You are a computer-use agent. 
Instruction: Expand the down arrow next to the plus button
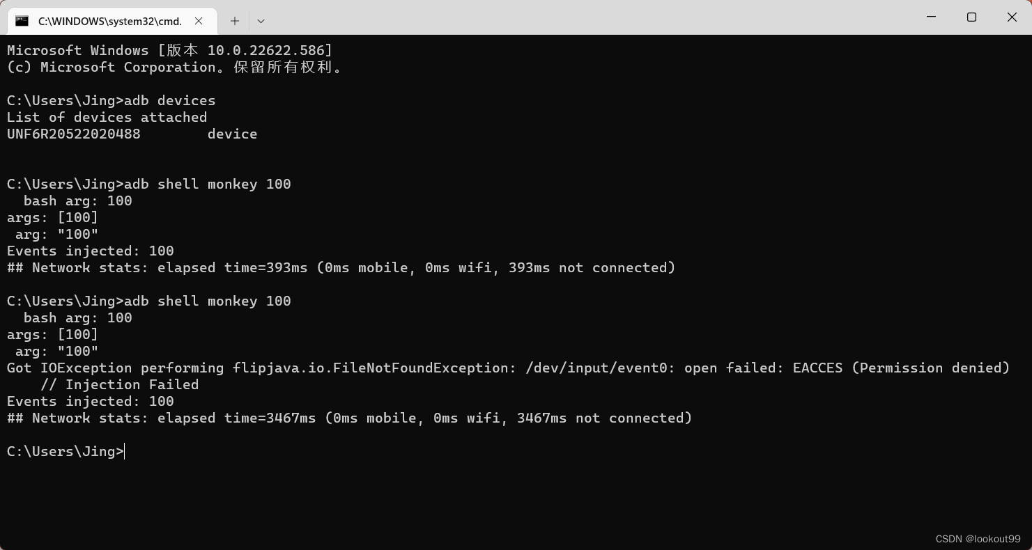[261, 21]
